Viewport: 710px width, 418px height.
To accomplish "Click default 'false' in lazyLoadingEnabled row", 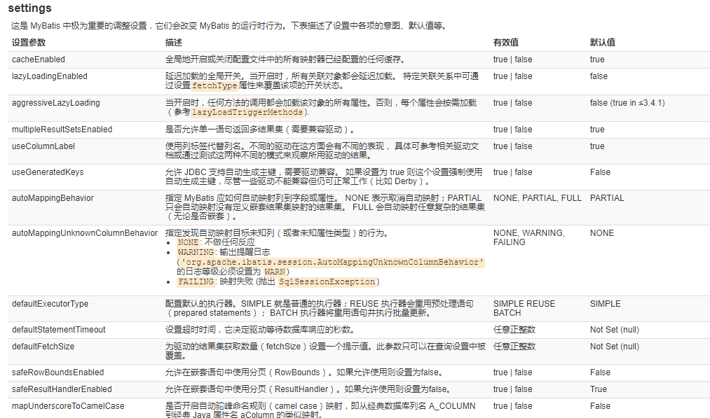I will [x=599, y=76].
